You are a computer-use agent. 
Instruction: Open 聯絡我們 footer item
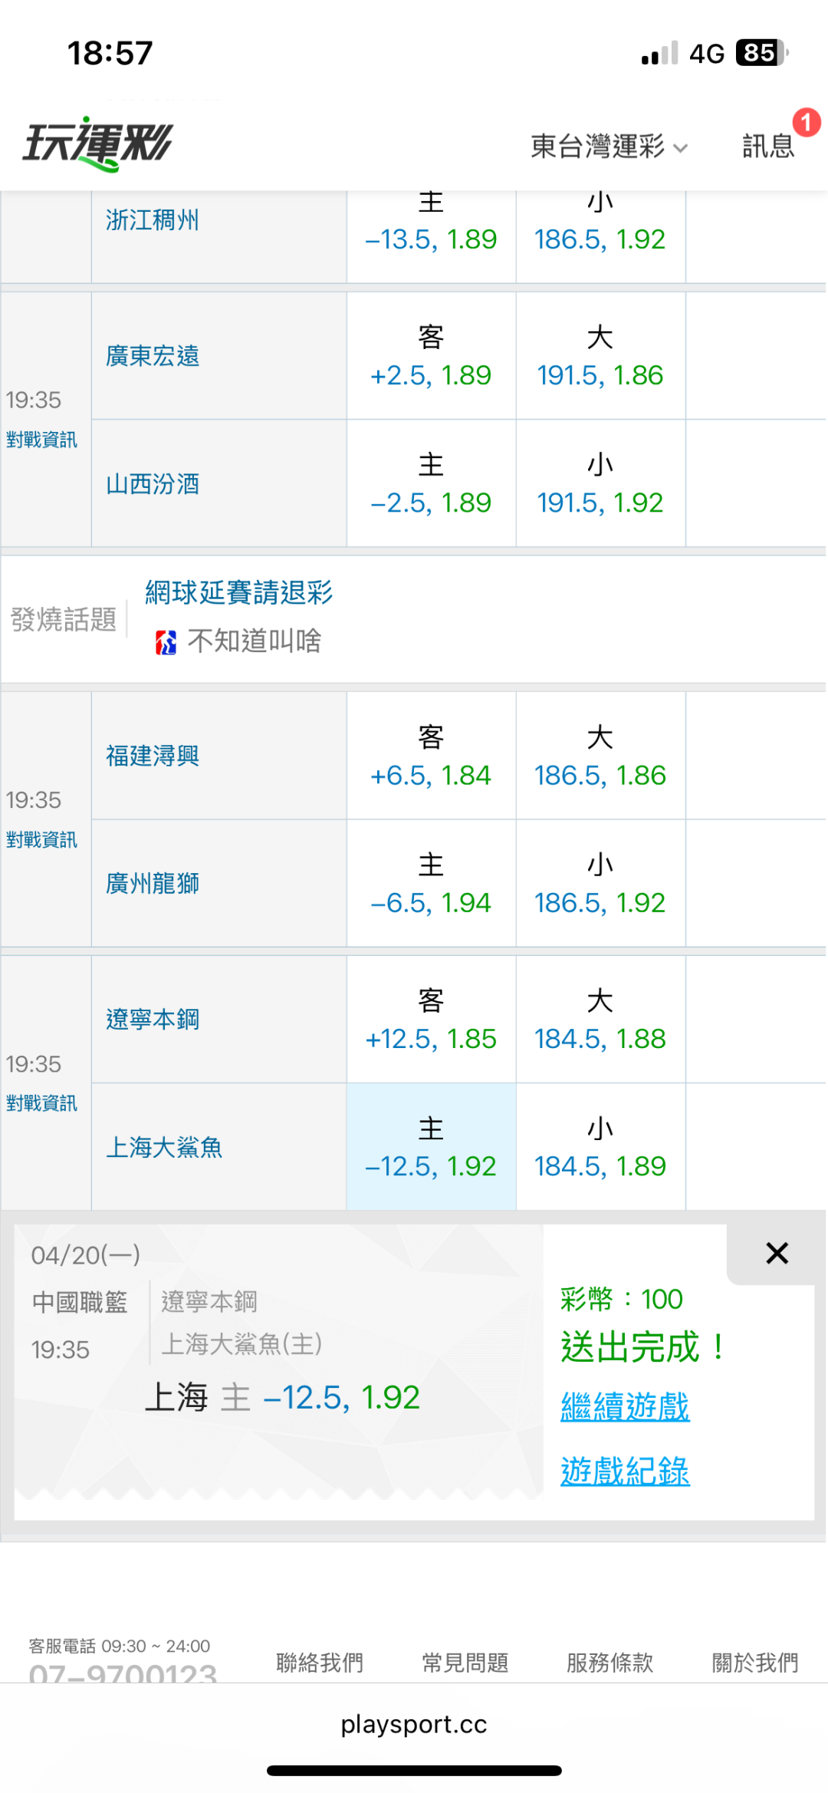tap(320, 1663)
